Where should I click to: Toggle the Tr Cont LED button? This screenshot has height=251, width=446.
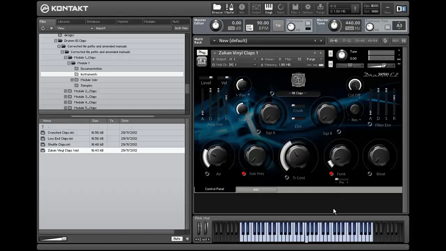click(287, 177)
